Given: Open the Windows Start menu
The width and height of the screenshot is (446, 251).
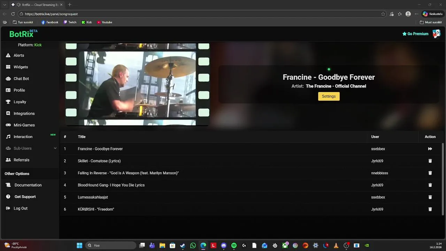Looking at the screenshot, I should 79,245.
